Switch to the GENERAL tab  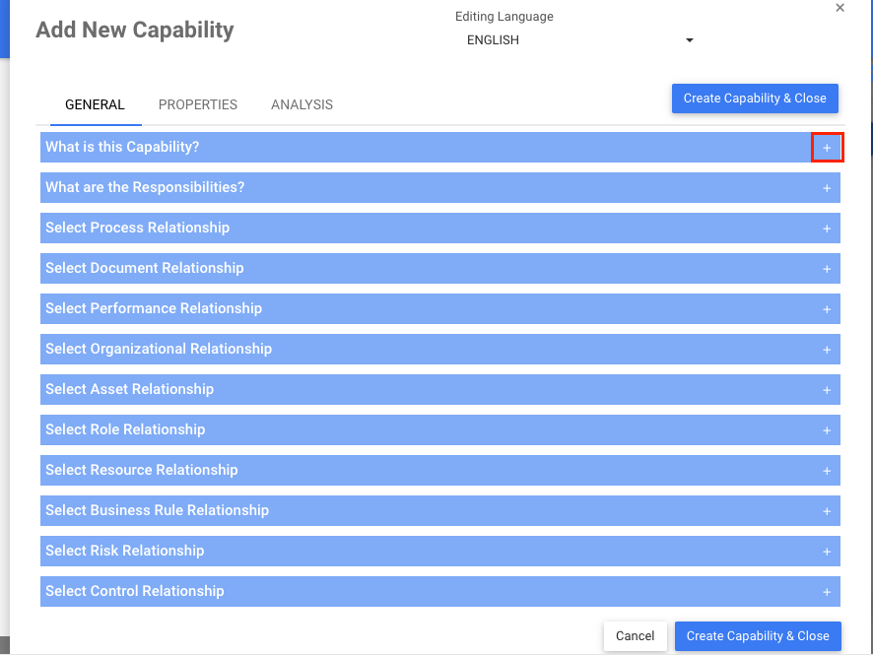tap(96, 104)
